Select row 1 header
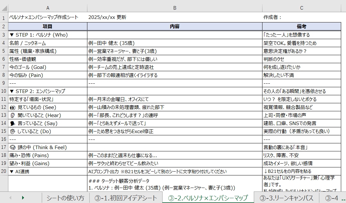The height and width of the screenshot is (203, 346). [x=4, y=17]
